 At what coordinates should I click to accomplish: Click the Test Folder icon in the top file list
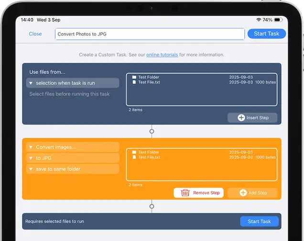coord(134,77)
